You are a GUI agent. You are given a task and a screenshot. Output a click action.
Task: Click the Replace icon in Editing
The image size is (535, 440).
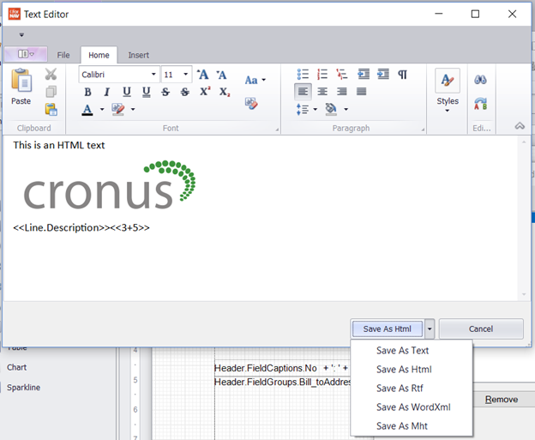(480, 104)
